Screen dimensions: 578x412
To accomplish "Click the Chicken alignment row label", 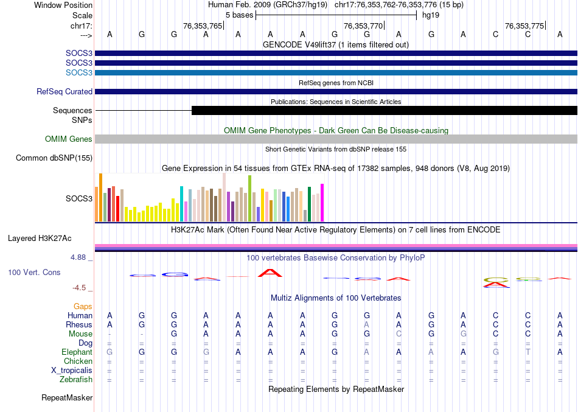I will click(78, 361).
